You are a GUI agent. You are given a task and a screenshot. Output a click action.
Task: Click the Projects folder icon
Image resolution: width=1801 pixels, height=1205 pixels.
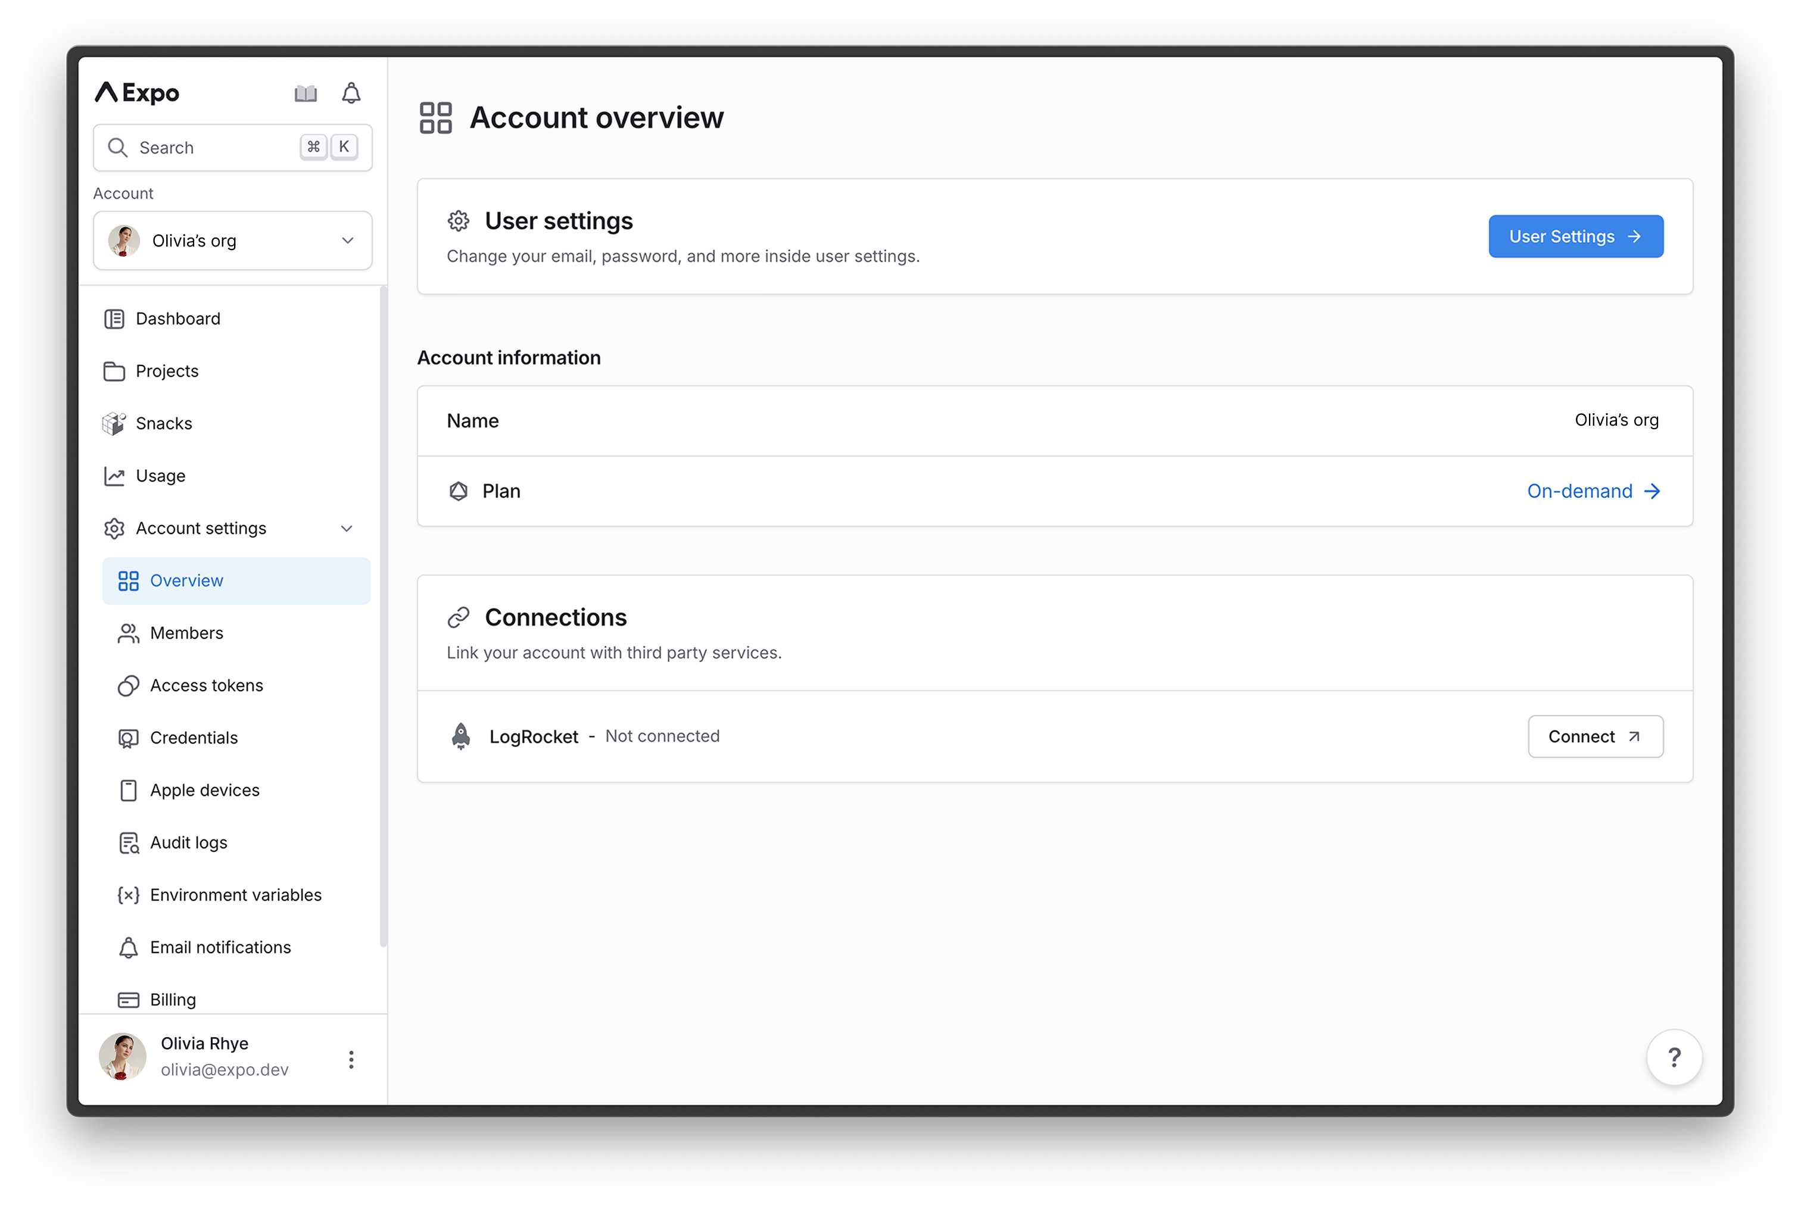(114, 370)
